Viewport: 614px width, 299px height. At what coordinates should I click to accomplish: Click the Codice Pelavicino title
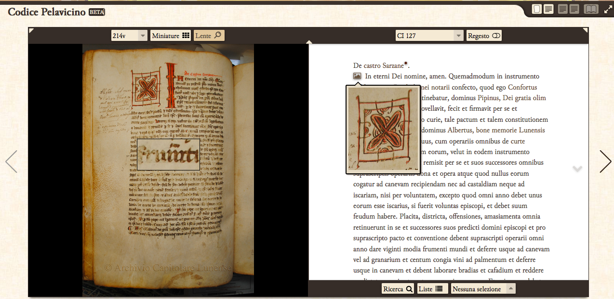(x=47, y=12)
